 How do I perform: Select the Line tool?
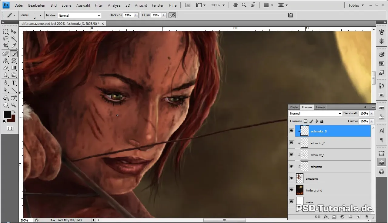click(x=14, y=90)
